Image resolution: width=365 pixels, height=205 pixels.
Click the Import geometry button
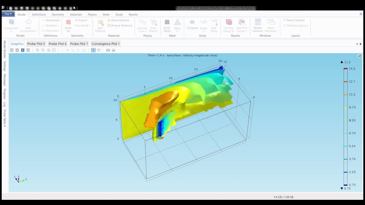[81, 20]
